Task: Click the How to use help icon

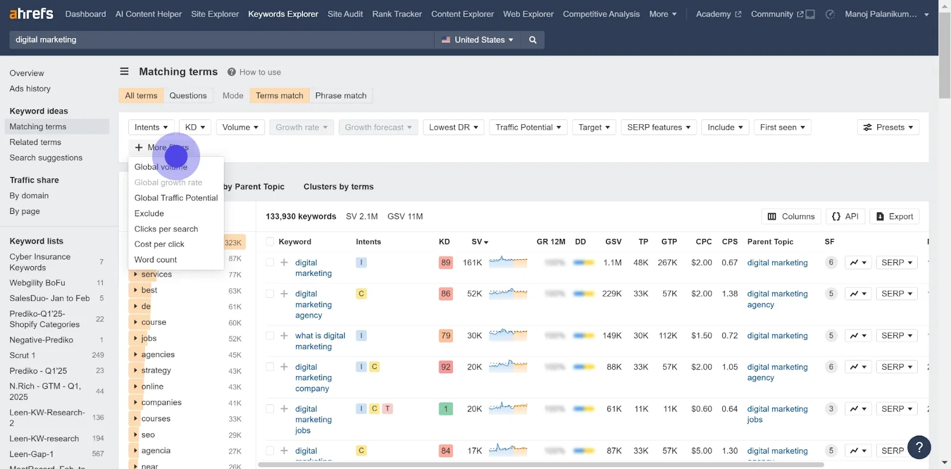Action: [x=232, y=72]
